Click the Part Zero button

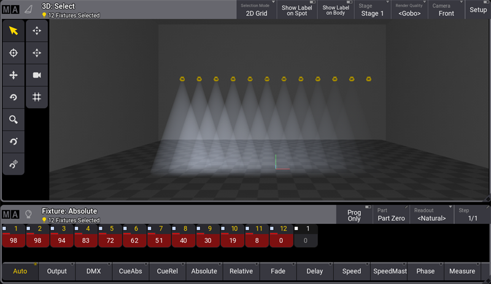click(x=391, y=215)
